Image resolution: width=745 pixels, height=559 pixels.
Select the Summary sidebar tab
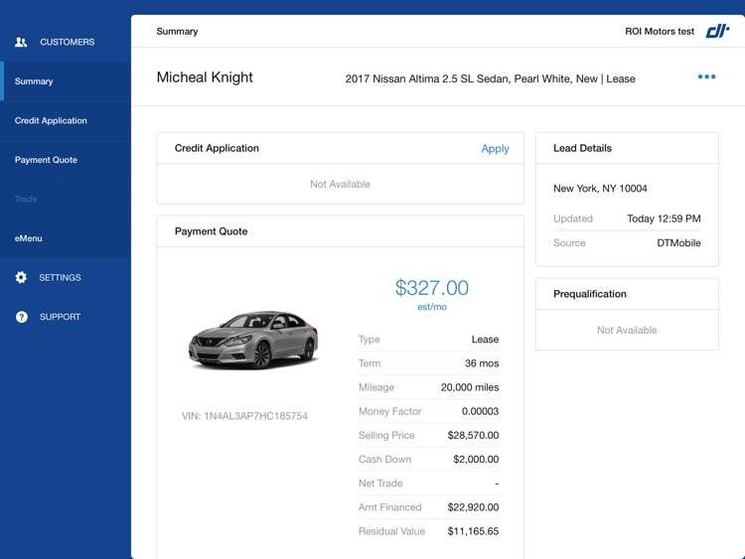tap(66, 81)
